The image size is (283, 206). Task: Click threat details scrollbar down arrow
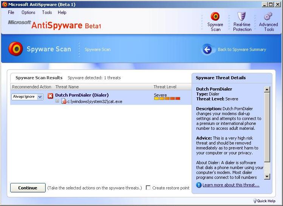[x=267, y=176]
